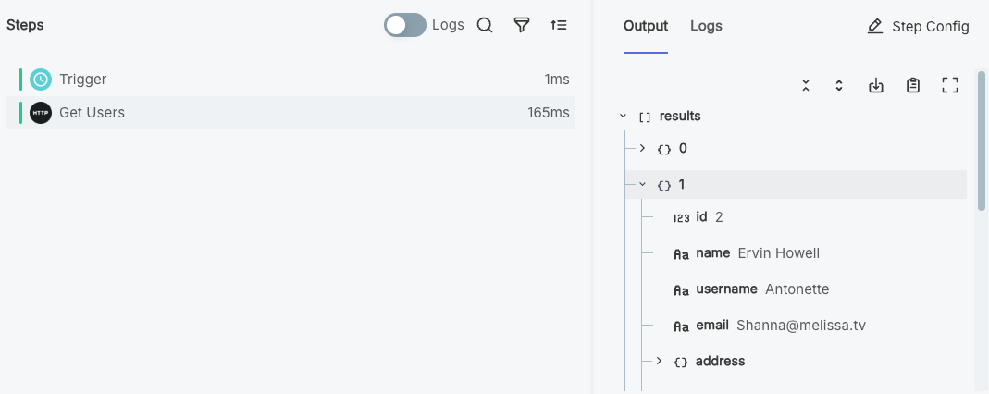989x394 pixels.
Task: Click the text type icon beside name
Action: pyautogui.click(x=681, y=254)
